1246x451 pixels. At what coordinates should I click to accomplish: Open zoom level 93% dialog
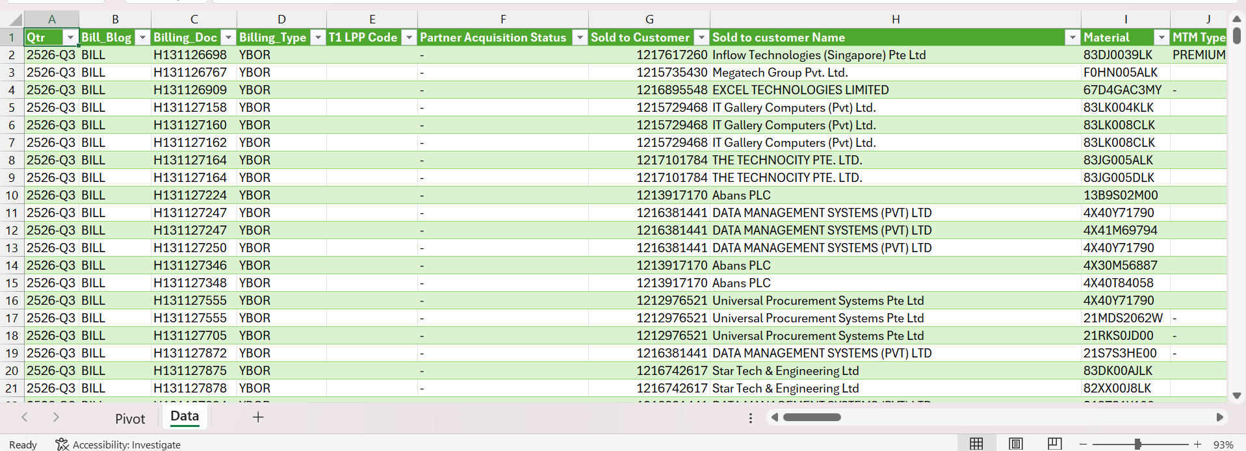1223,445
